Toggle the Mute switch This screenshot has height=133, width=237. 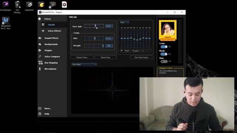(x=164, y=61)
